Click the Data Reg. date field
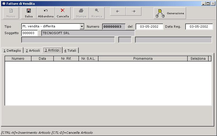The image size is (217, 136). point(199,27)
